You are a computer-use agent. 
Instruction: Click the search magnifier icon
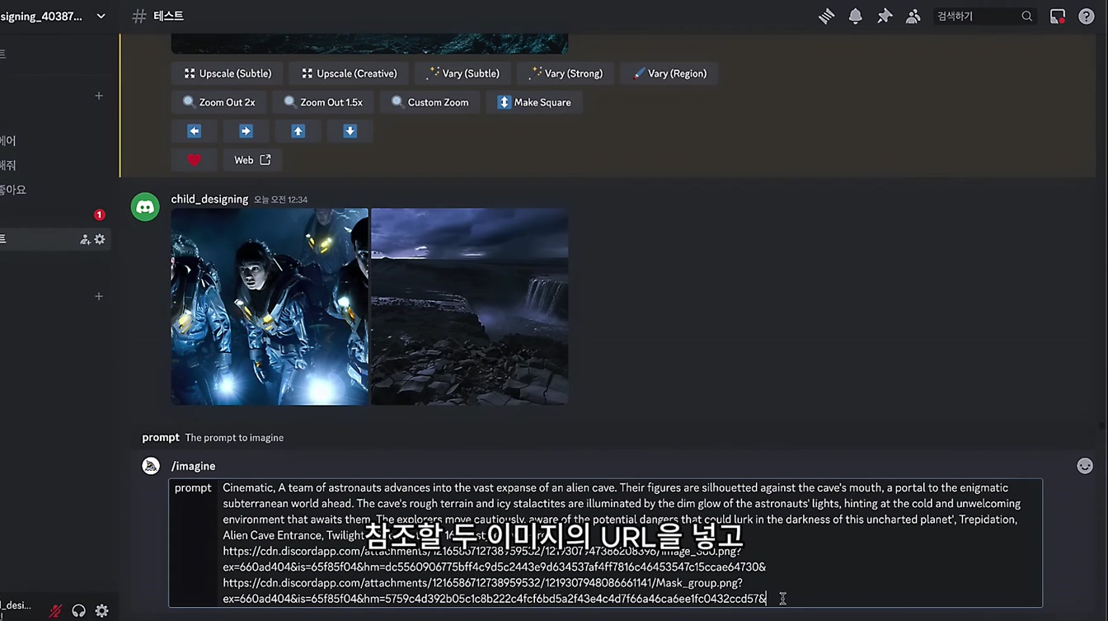coord(1026,16)
